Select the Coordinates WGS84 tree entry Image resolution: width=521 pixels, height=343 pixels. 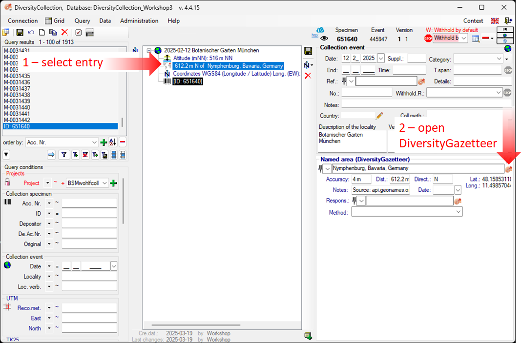pos(237,74)
